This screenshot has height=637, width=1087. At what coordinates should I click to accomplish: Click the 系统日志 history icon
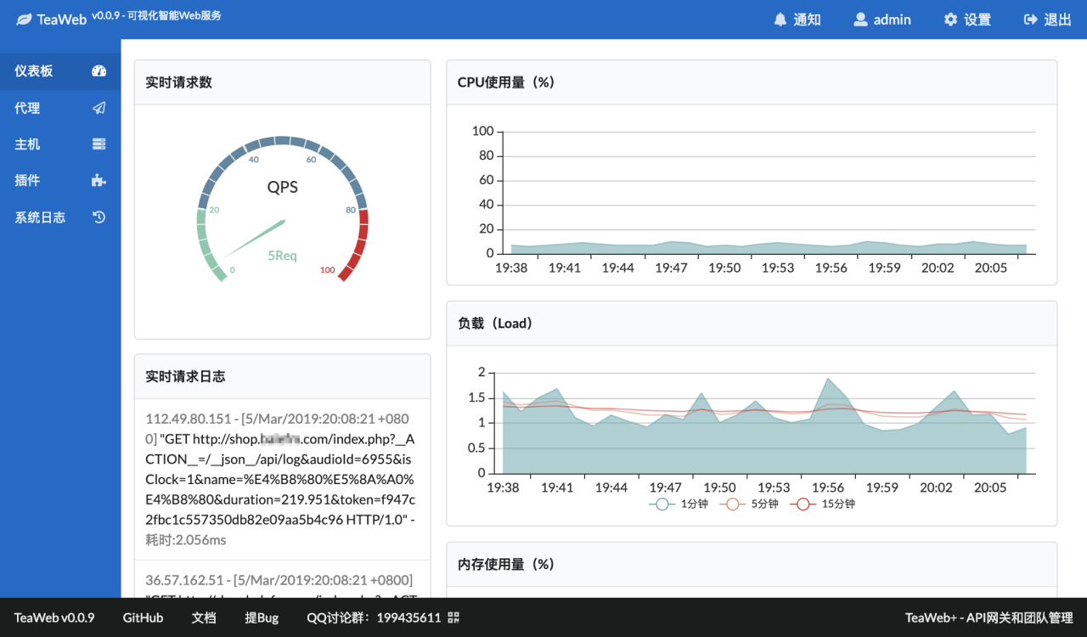pyautogui.click(x=98, y=217)
